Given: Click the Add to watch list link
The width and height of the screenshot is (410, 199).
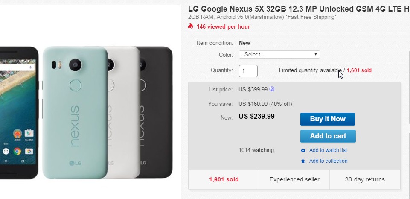Looking at the screenshot, I should [x=328, y=150].
